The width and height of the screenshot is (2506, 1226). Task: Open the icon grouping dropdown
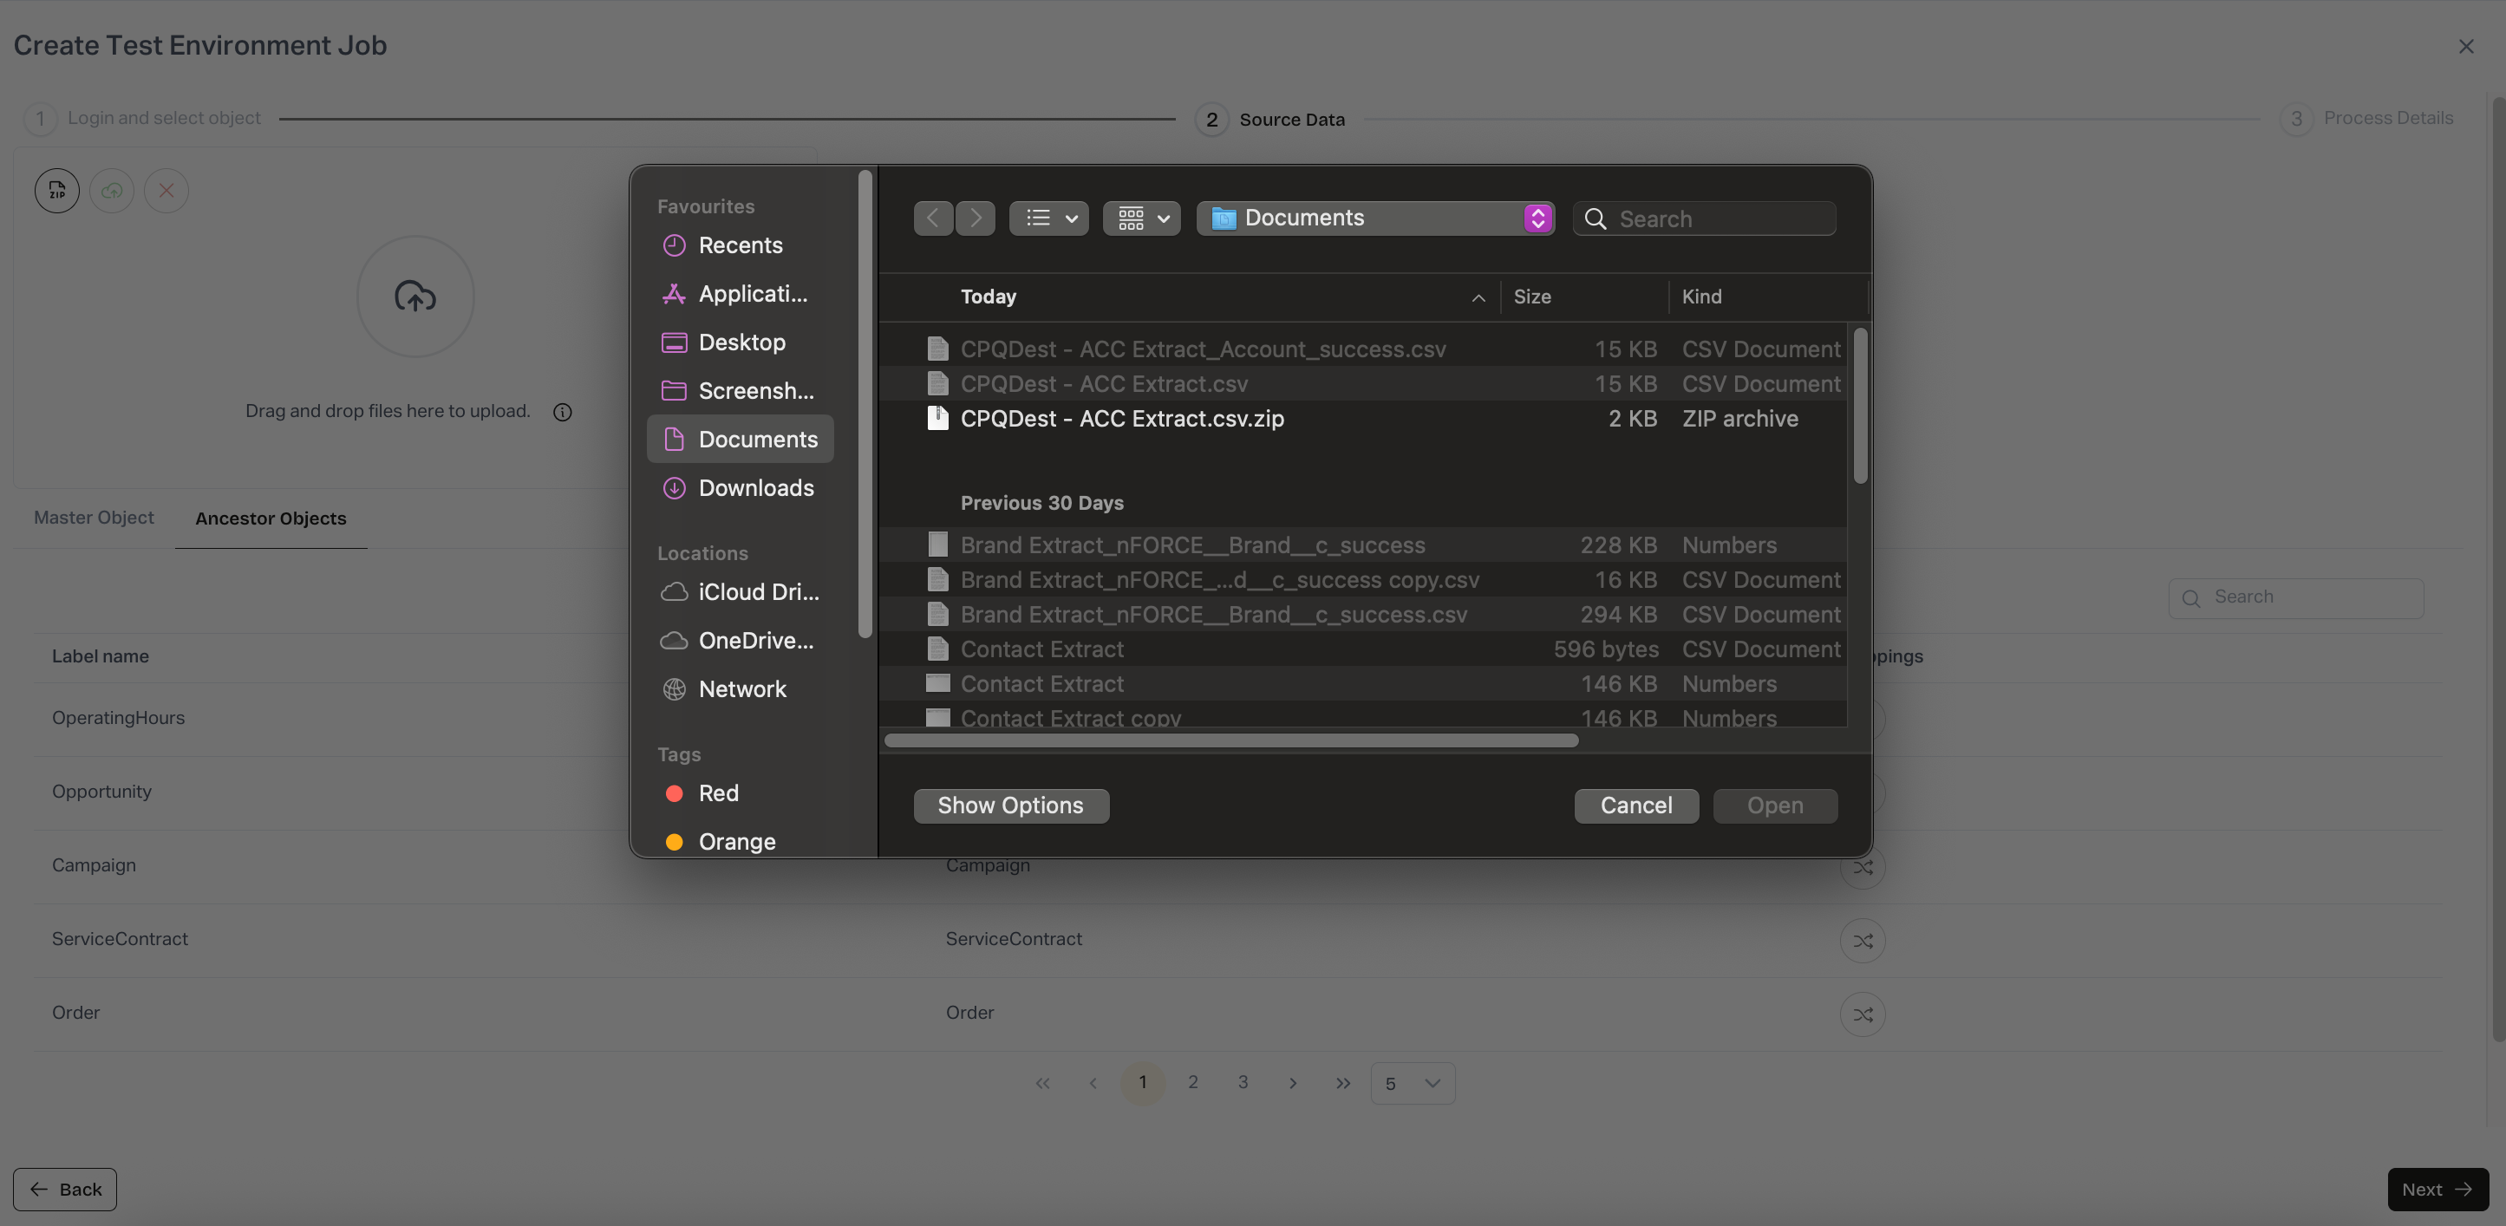pos(1141,218)
